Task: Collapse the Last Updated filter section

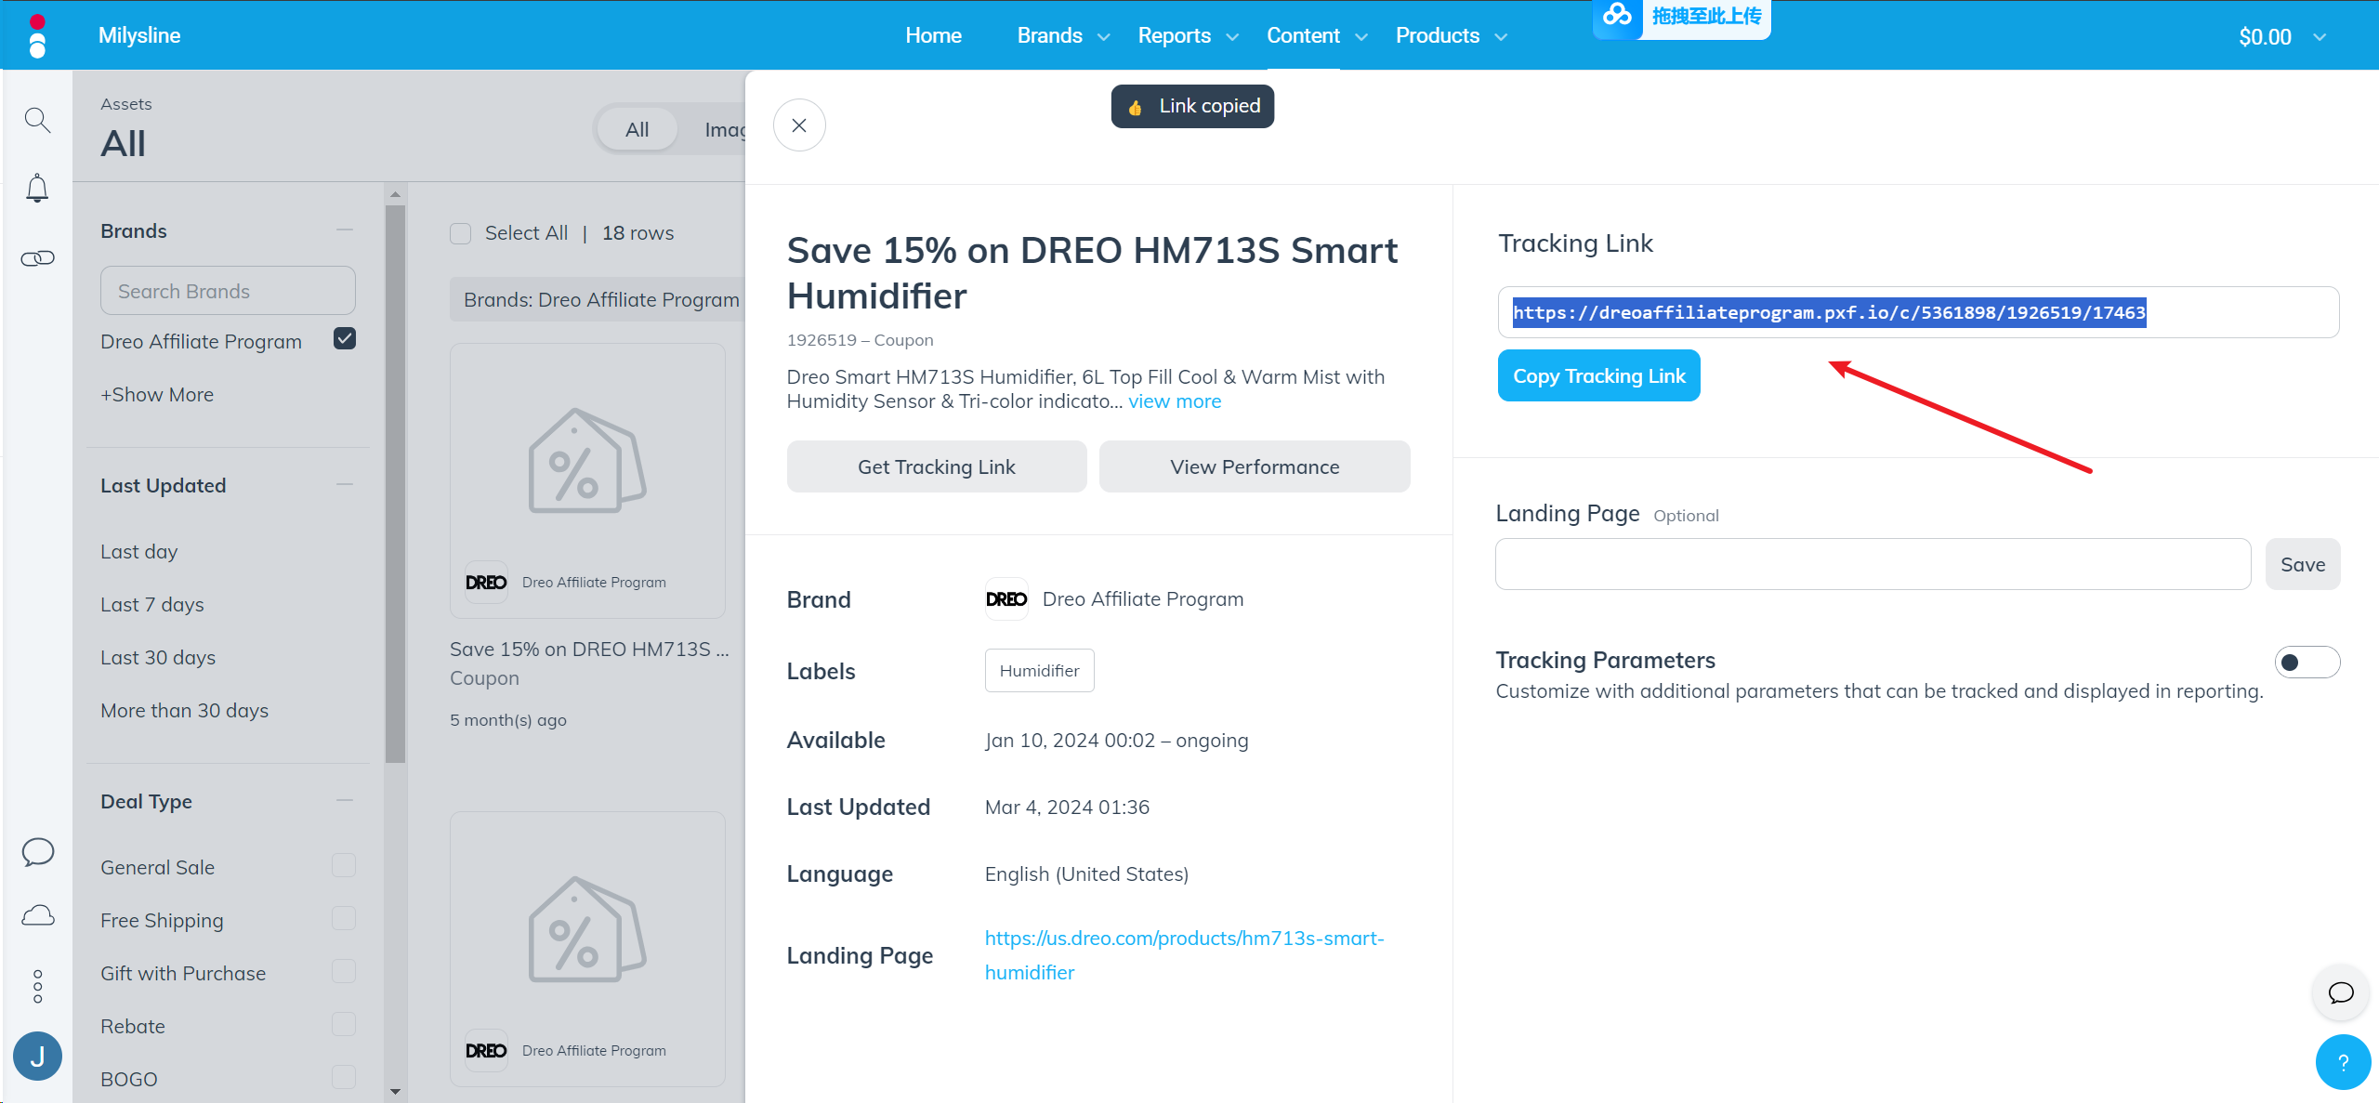Action: coord(345,485)
